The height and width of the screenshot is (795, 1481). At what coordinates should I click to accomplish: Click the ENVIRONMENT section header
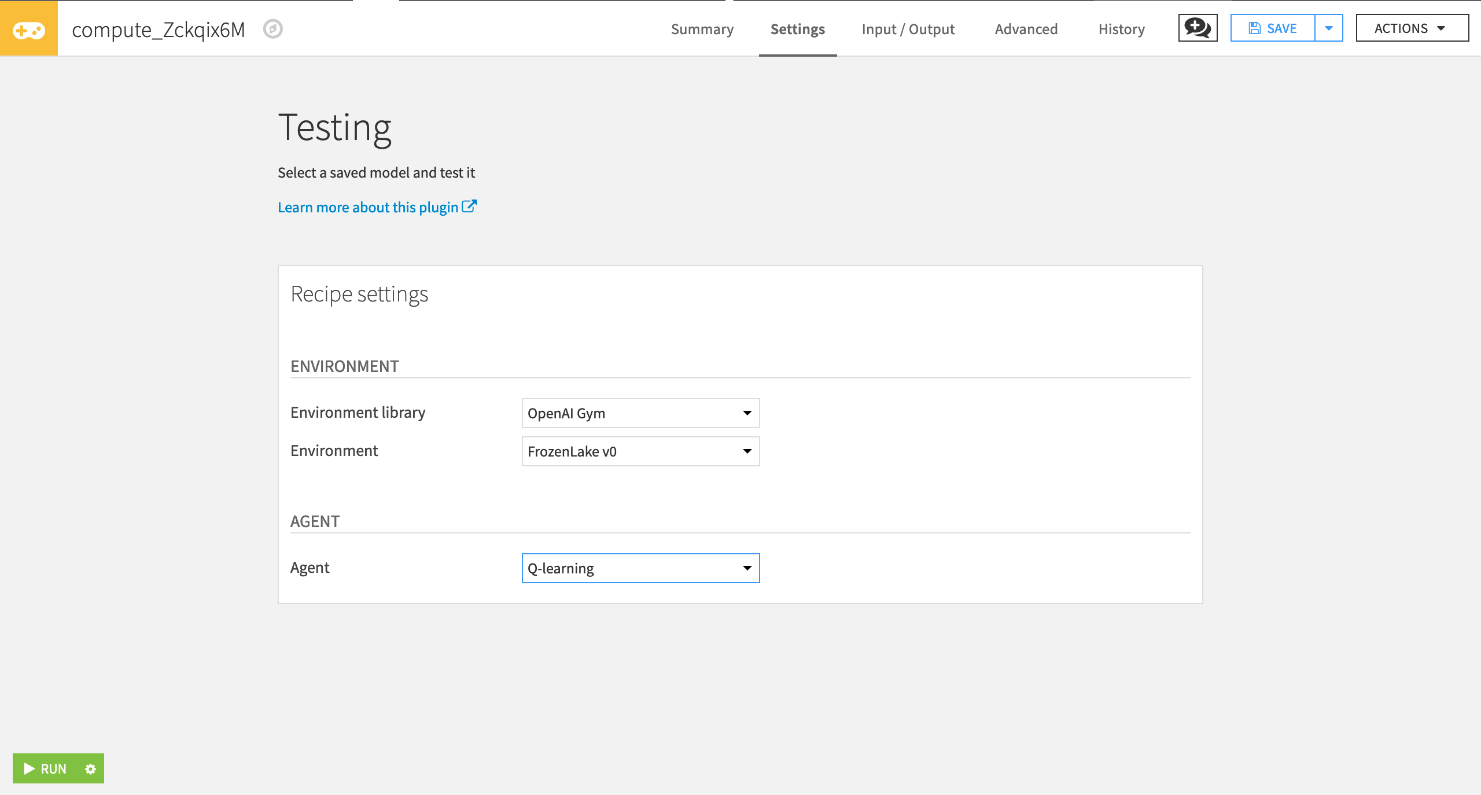tap(345, 366)
